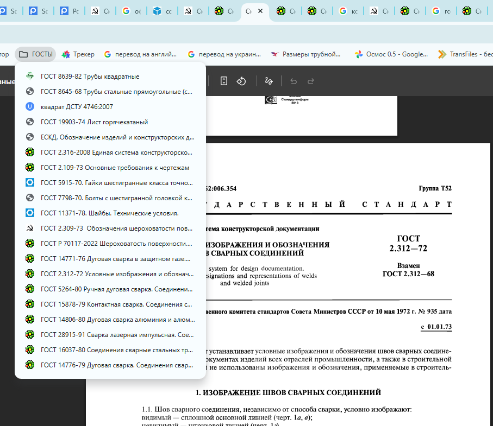The width and height of the screenshot is (493, 426).
Task: Open ГОСТ 2.109-73 Основные требования к чертежам
Action: coord(110,168)
